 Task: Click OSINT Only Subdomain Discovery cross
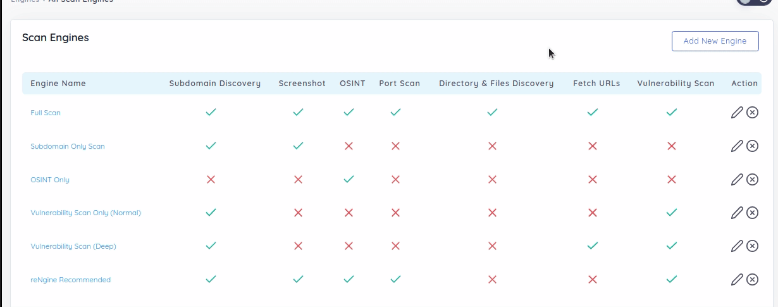[211, 180]
